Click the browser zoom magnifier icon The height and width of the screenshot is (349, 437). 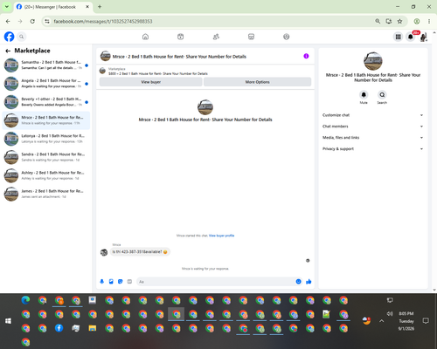point(378,21)
